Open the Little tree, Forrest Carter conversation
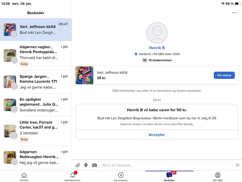242x182 pixels. pyautogui.click(x=36, y=131)
